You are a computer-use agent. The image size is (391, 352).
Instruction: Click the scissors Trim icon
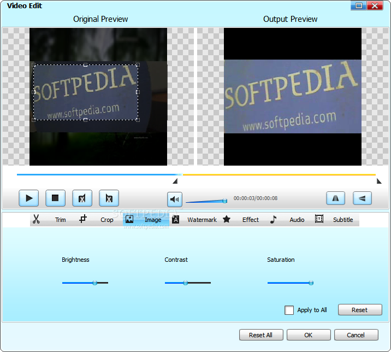click(36, 219)
